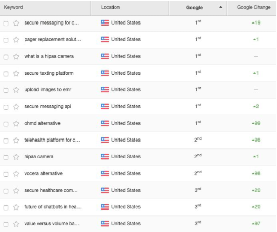Click the US flag in 'upload images to emr' row
The image size is (277, 232).
pos(105,89)
